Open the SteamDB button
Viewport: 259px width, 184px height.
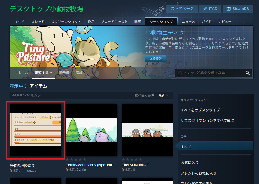click(238, 9)
